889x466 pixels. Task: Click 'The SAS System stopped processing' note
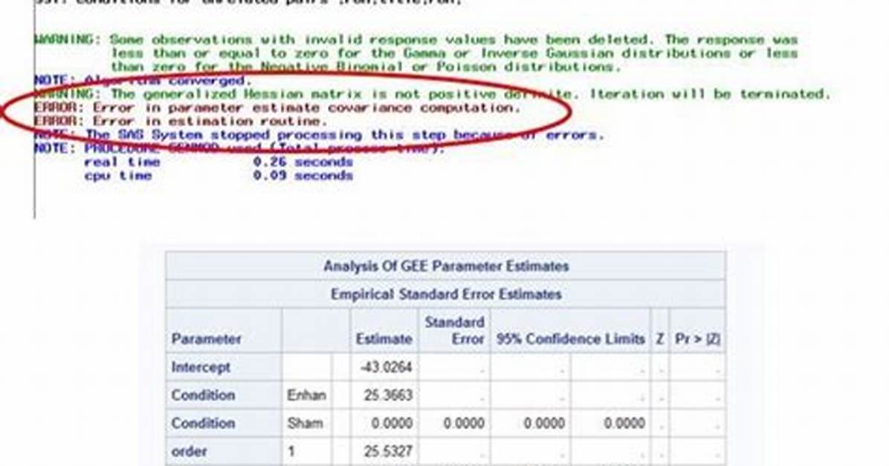point(319,135)
